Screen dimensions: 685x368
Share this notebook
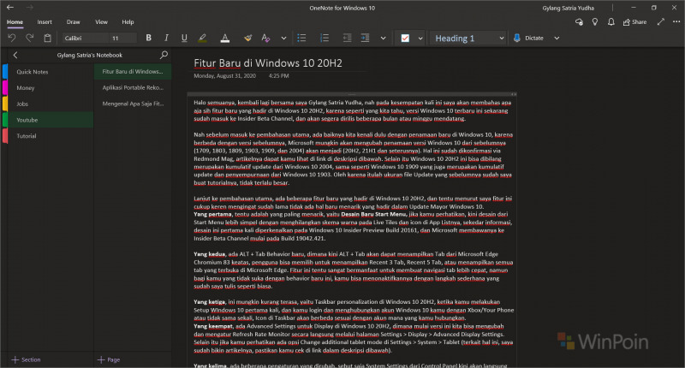coord(634,22)
